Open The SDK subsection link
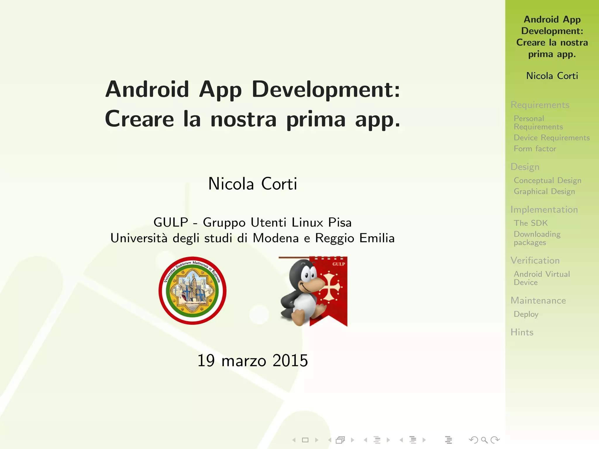Viewport: 599px width, 449px height. coord(531,223)
